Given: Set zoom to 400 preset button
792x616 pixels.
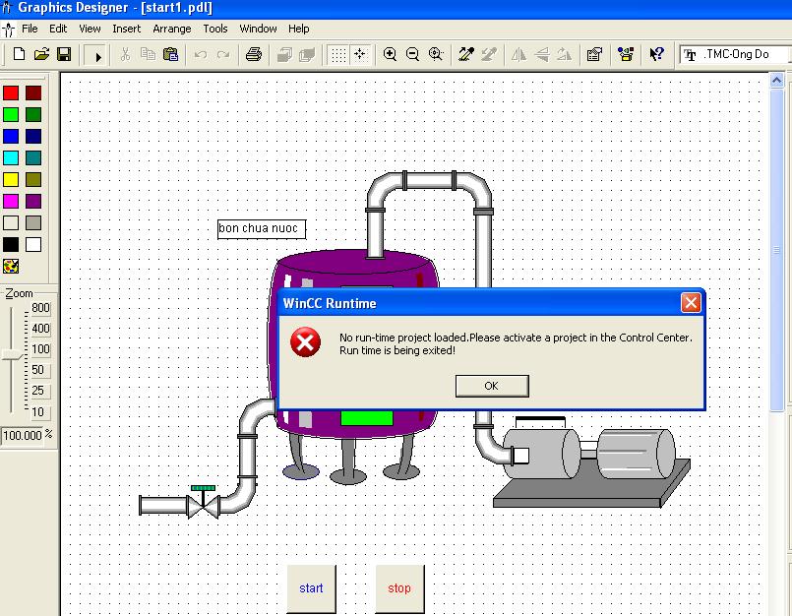Looking at the screenshot, I should pos(40,329).
